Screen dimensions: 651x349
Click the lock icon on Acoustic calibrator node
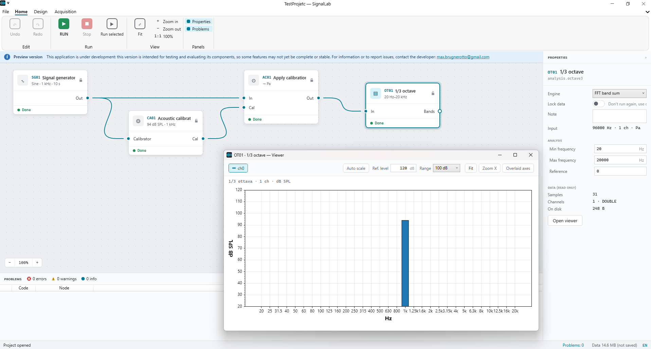tap(196, 121)
